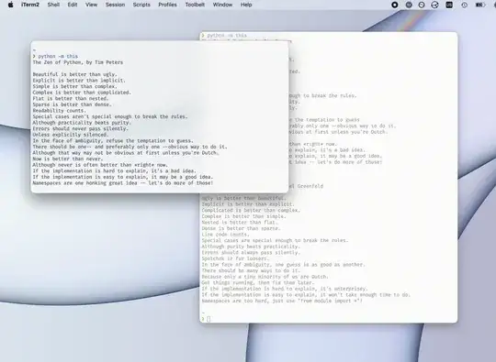Click the empty shell prompt cursor in back window
The height and width of the screenshot is (362, 496).
[x=209, y=319]
